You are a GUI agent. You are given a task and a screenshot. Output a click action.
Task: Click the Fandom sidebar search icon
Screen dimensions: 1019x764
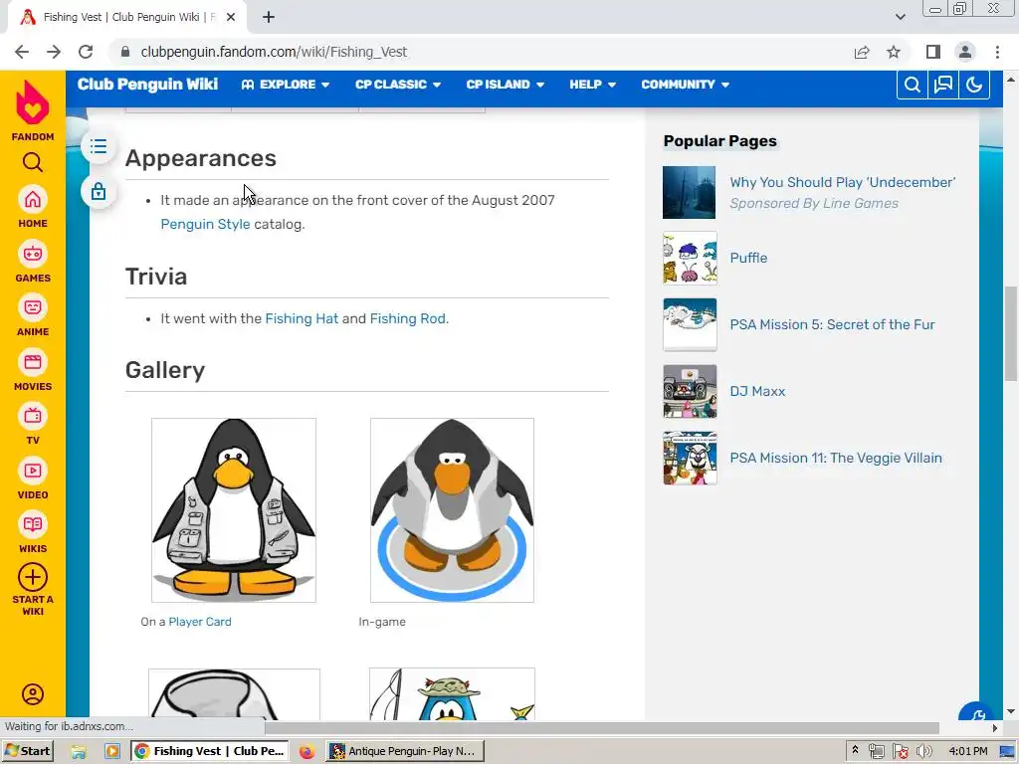(33, 162)
